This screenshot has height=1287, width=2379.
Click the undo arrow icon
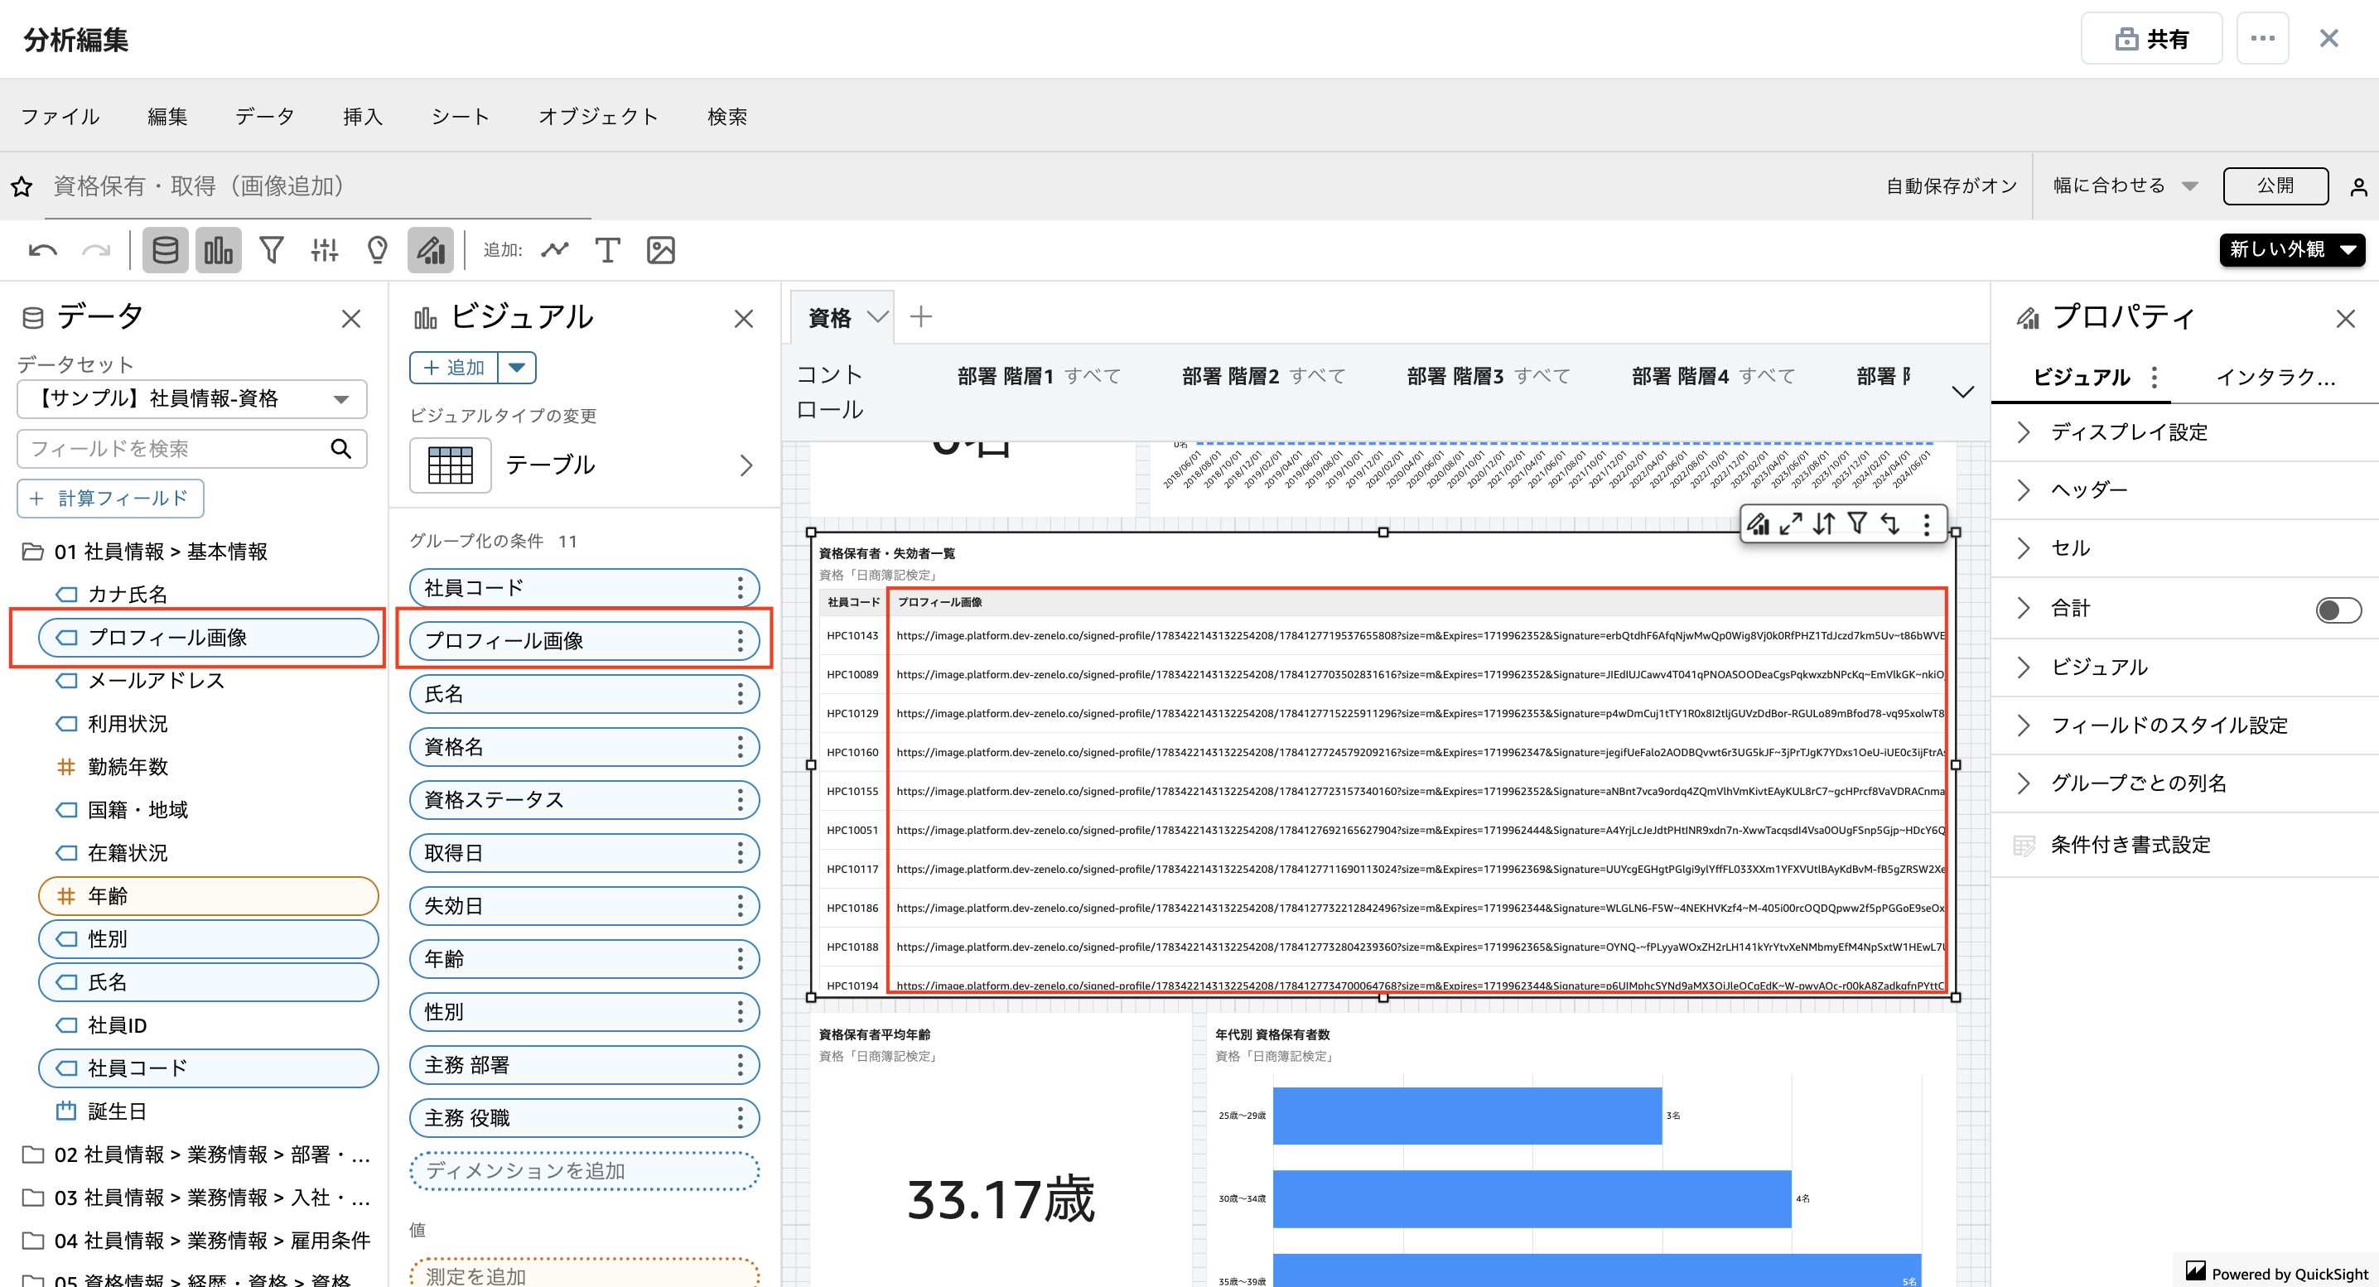click(42, 250)
